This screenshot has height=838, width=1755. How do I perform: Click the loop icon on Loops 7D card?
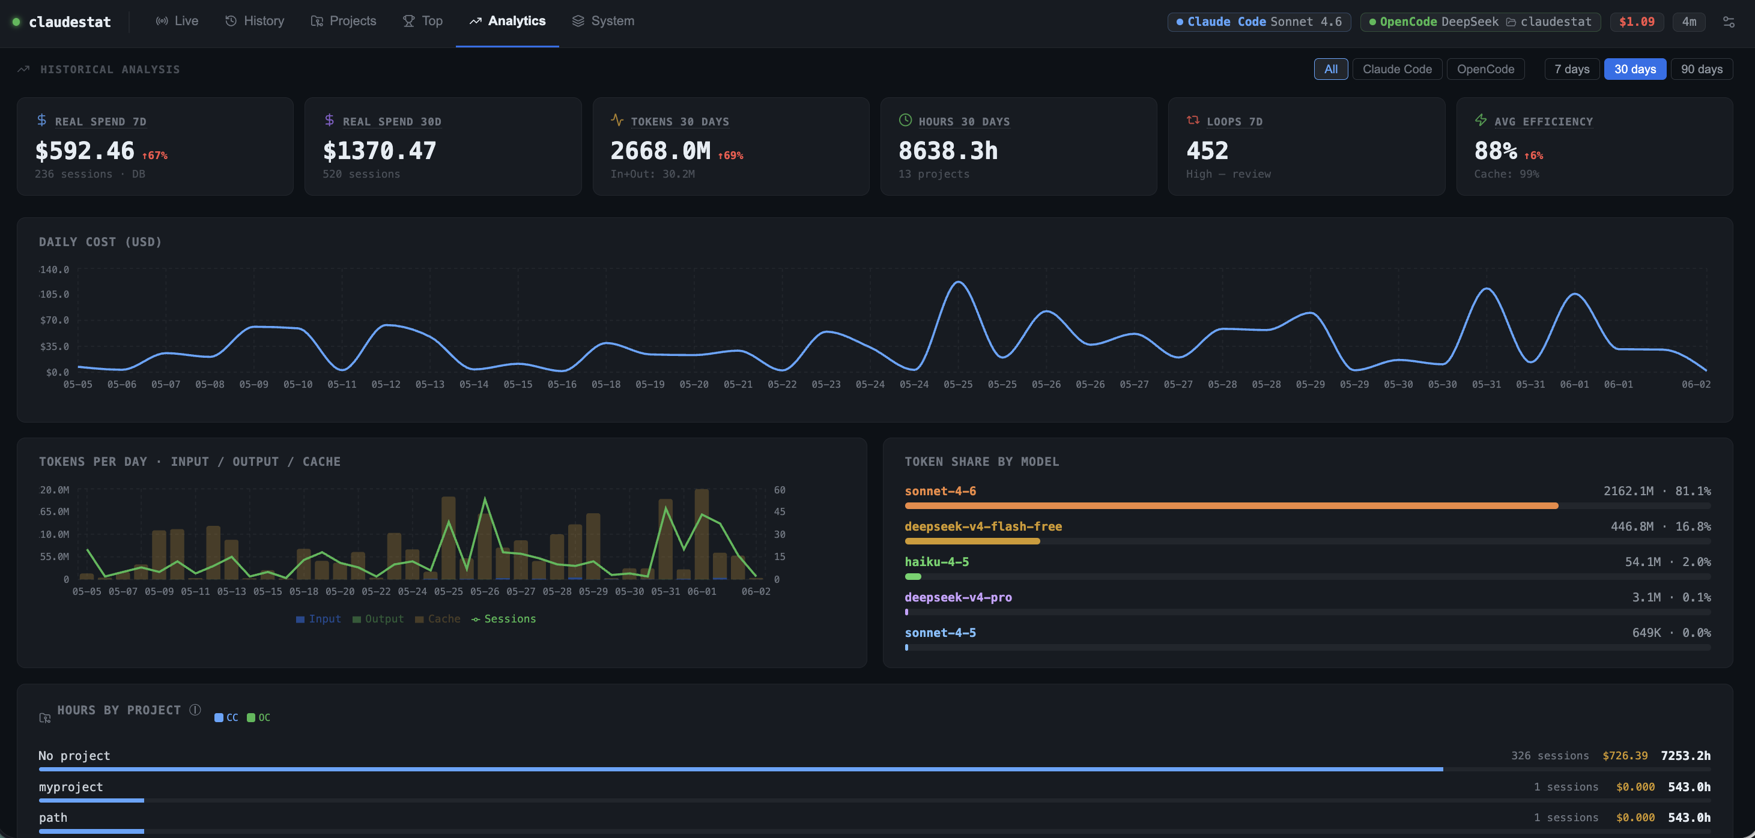tap(1193, 120)
